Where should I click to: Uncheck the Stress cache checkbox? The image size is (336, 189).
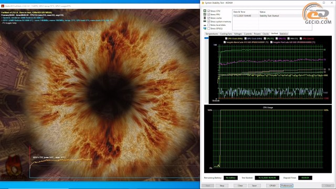(x=209, y=18)
